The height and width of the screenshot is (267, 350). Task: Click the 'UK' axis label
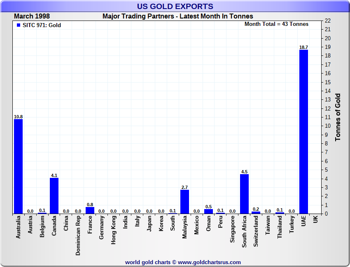point(315,219)
